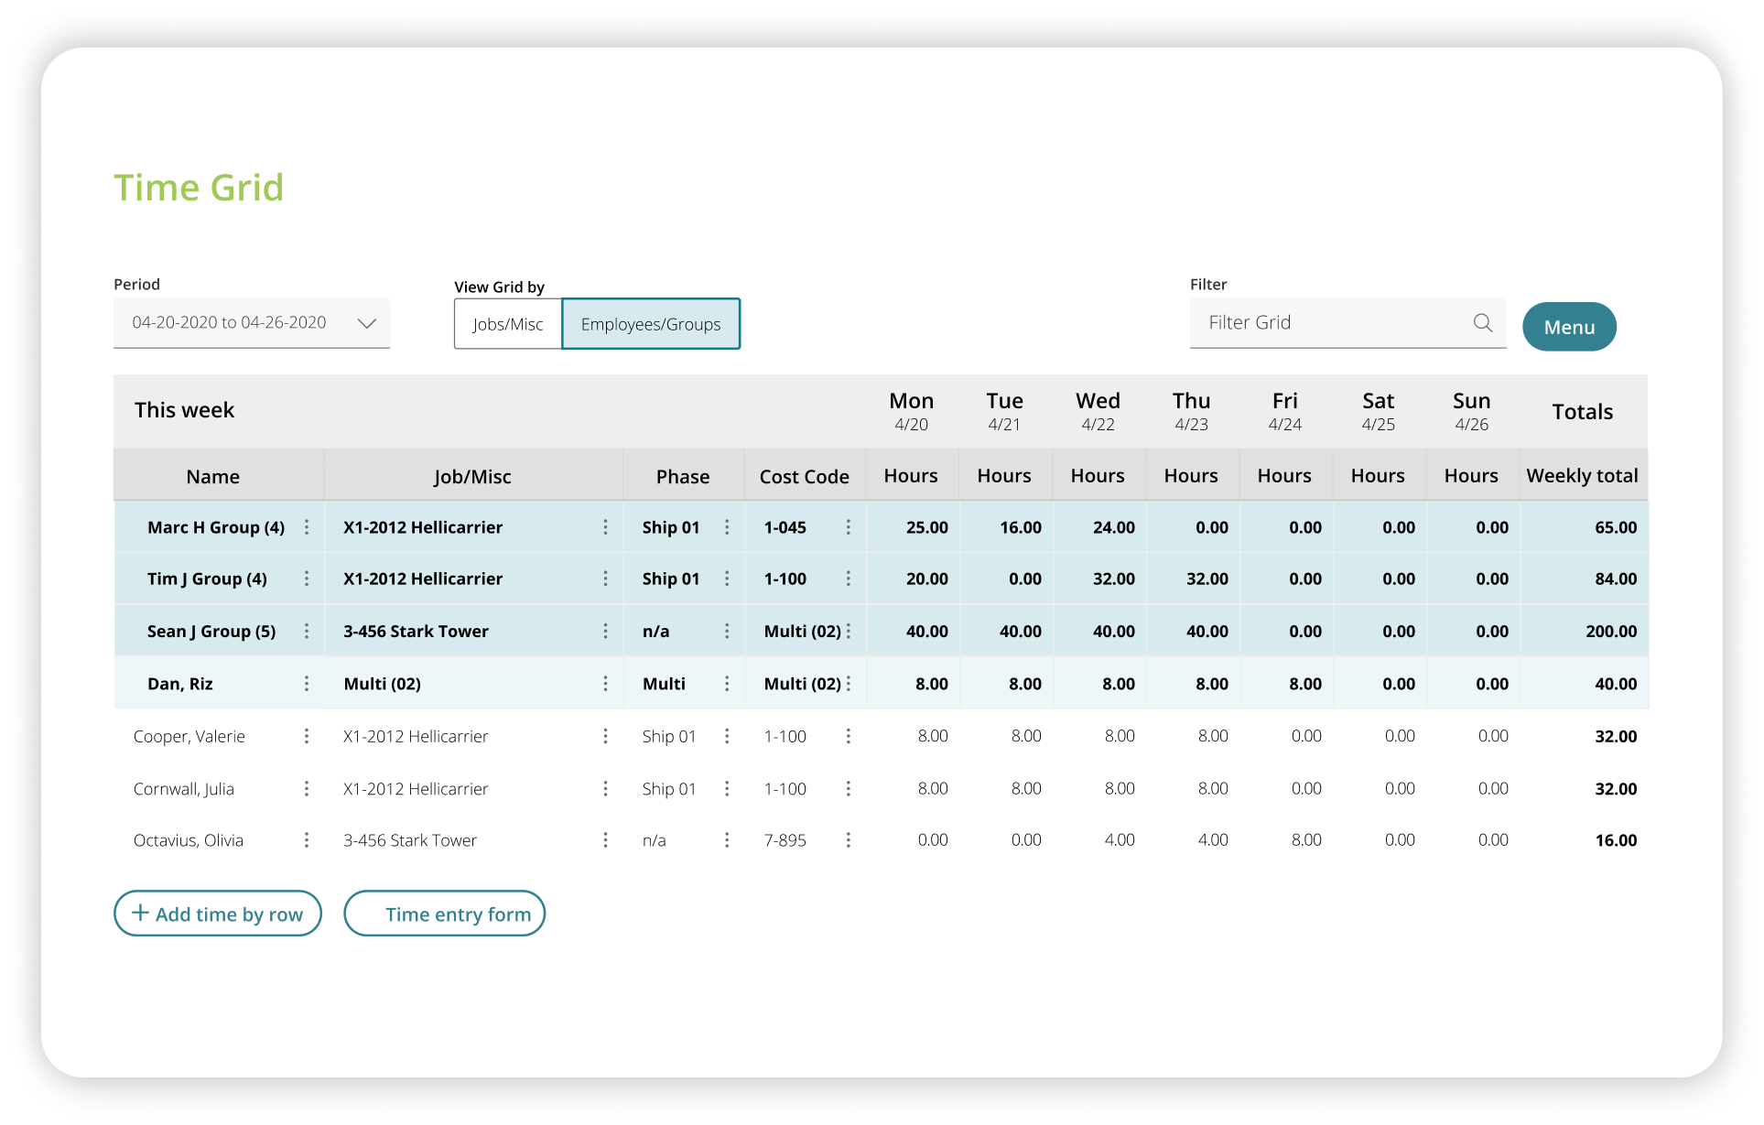1764x1125 pixels.
Task: Open the three-dot menu next to X1-2012 Hellicarrier for Tim J Group
Action: 605,579
